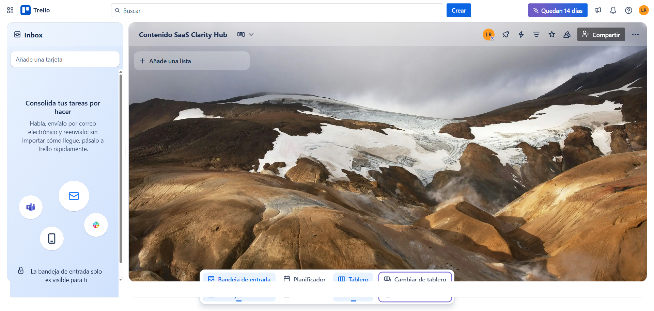
Task: Click the Trello home logo
Action: pyautogui.click(x=35, y=10)
